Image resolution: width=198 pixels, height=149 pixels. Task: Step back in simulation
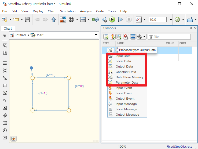104,19
